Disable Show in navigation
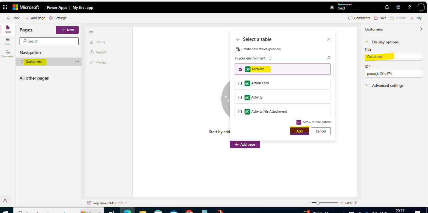The width and height of the screenshot is (428, 213). point(298,122)
